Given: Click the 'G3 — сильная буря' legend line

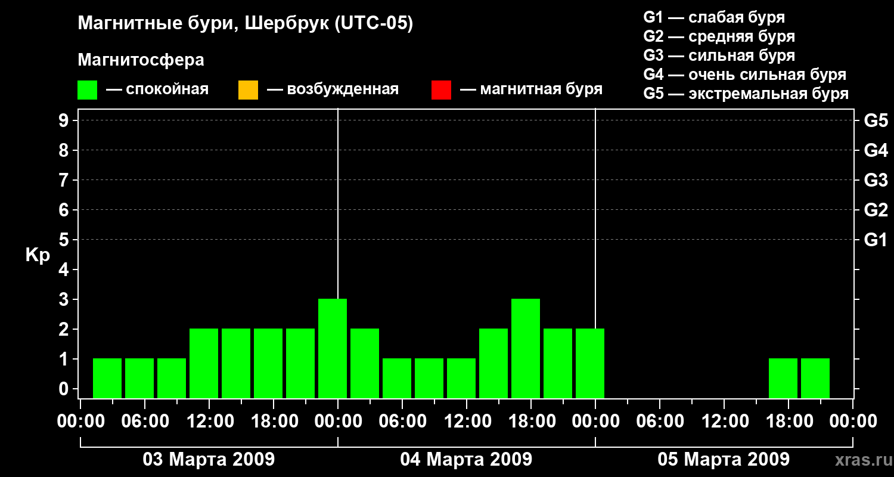Looking at the screenshot, I should tap(719, 55).
